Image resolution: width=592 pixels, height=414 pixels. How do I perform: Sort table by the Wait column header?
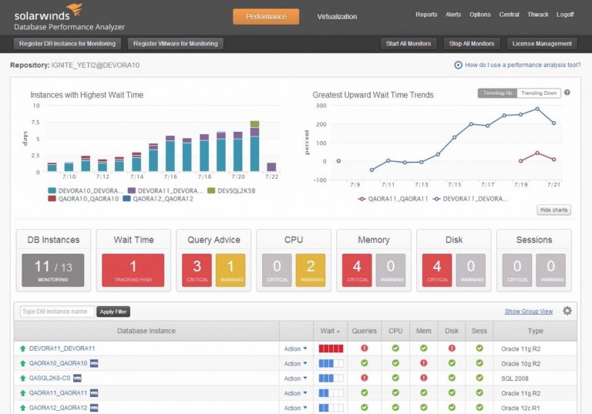tap(330, 331)
